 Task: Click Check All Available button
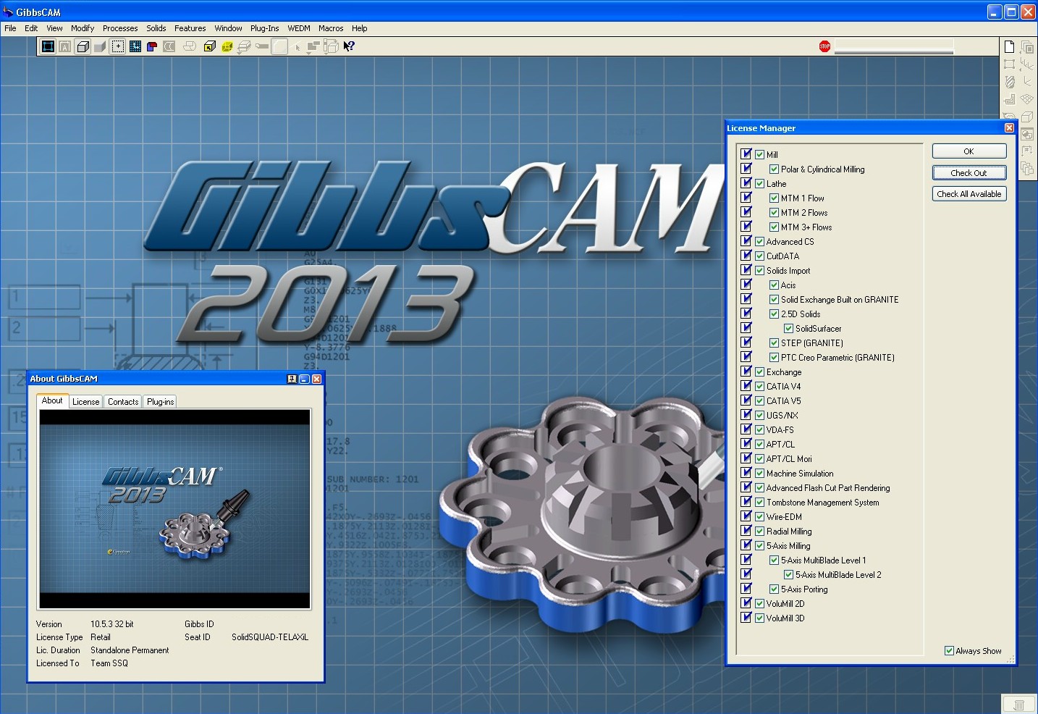pyautogui.click(x=969, y=194)
